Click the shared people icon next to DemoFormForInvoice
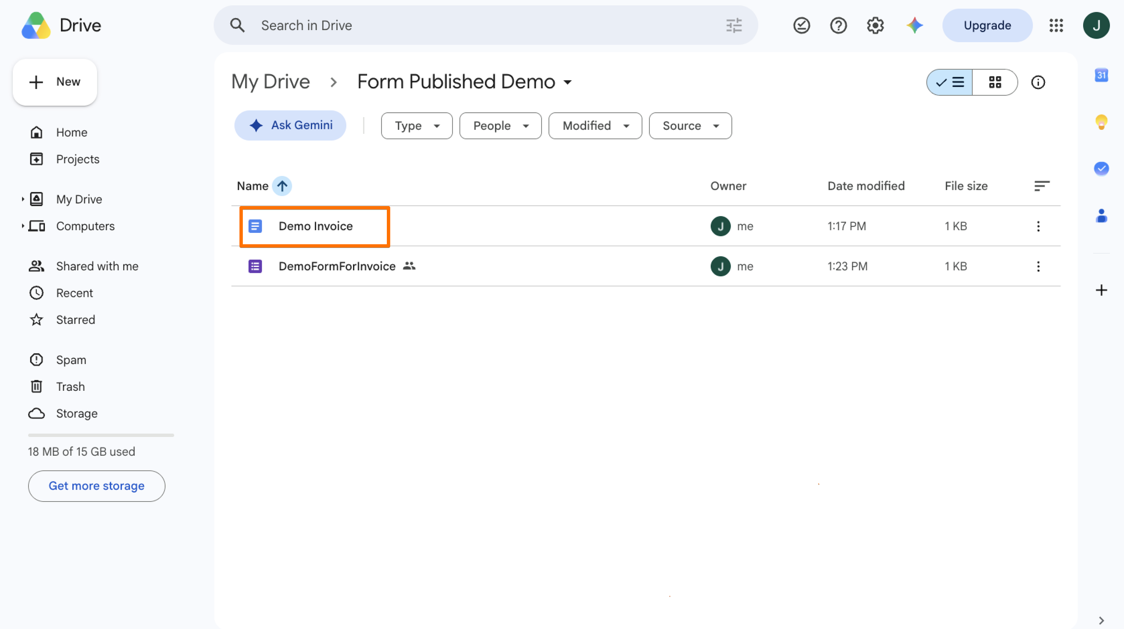This screenshot has height=629, width=1124. [409, 266]
